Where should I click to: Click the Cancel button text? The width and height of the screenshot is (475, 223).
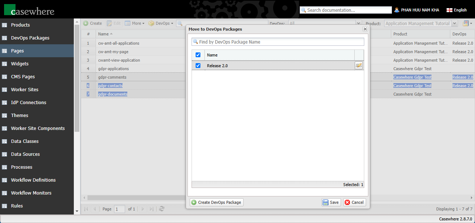pyautogui.click(x=358, y=202)
